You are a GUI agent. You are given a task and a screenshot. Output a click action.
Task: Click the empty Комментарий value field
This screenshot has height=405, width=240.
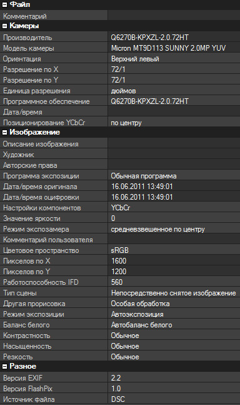pyautogui.click(x=174, y=16)
